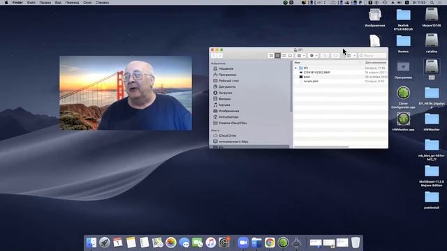Switch Finder to icon view

pos(271,56)
